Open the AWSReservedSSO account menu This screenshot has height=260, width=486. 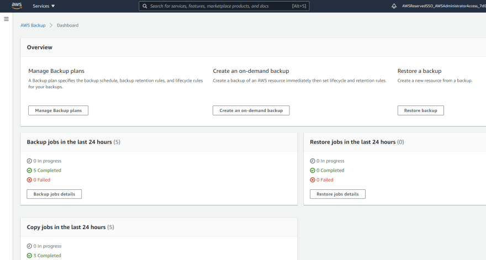point(444,6)
